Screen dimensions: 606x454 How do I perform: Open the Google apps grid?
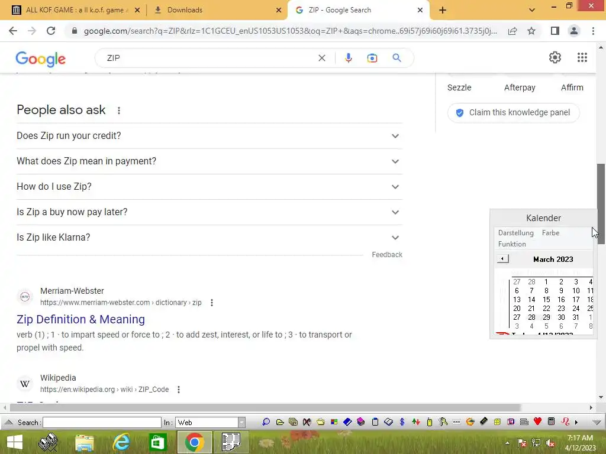coord(582,57)
